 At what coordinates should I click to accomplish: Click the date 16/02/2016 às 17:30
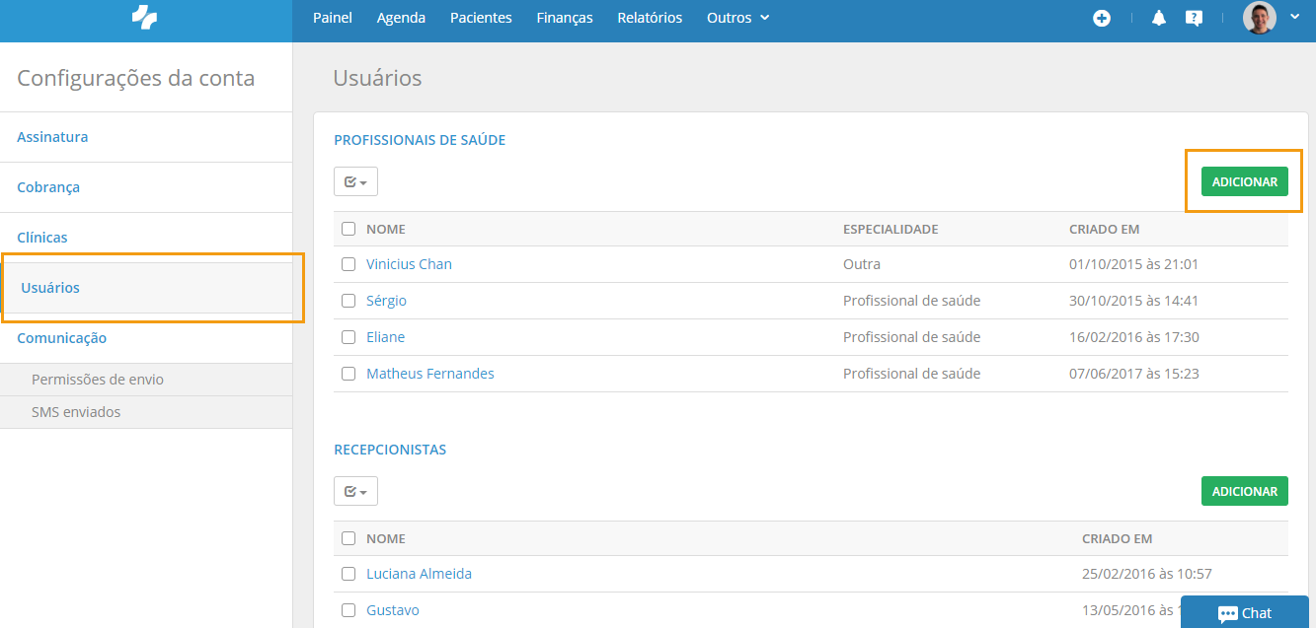1134,337
